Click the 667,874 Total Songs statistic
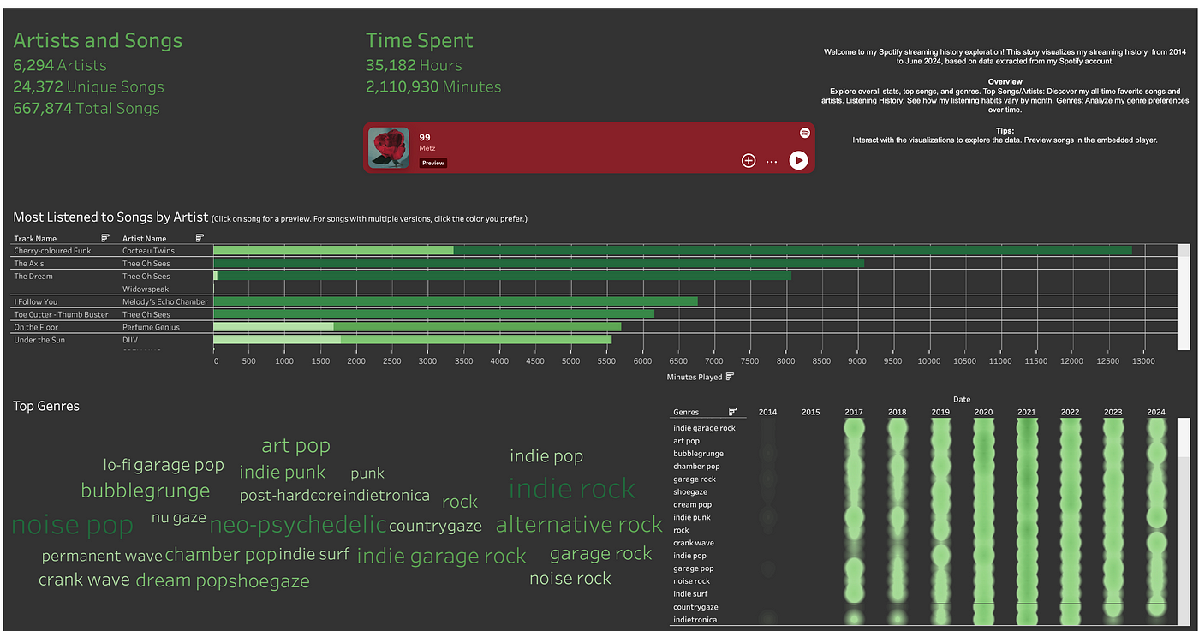Screen dimensions: 1199x631 (86, 108)
